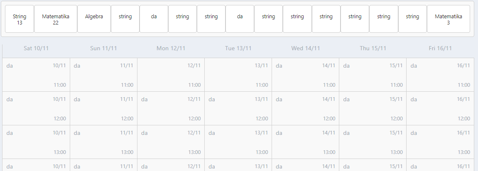Select the Matematika 22 card
The height and width of the screenshot is (171, 478).
tap(56, 19)
